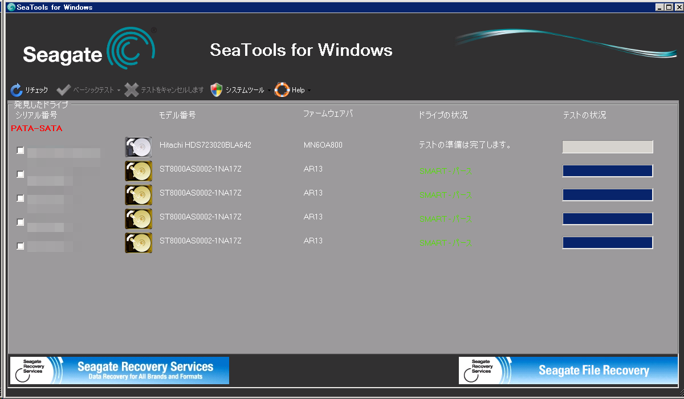
Task: Click the SeaTools title bar app icon
Action: tap(11, 7)
